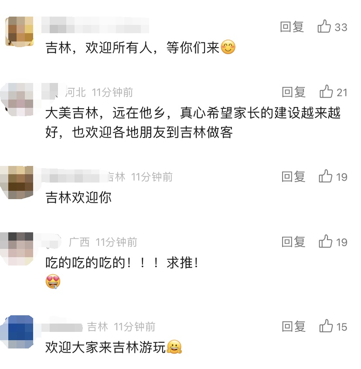Open the 广西 commenter's avatar
The height and width of the screenshot is (369, 361).
click(x=17, y=249)
